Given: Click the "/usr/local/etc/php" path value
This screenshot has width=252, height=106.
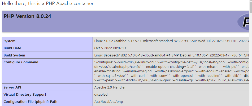Looking at the screenshot, I should [x=108, y=101].
